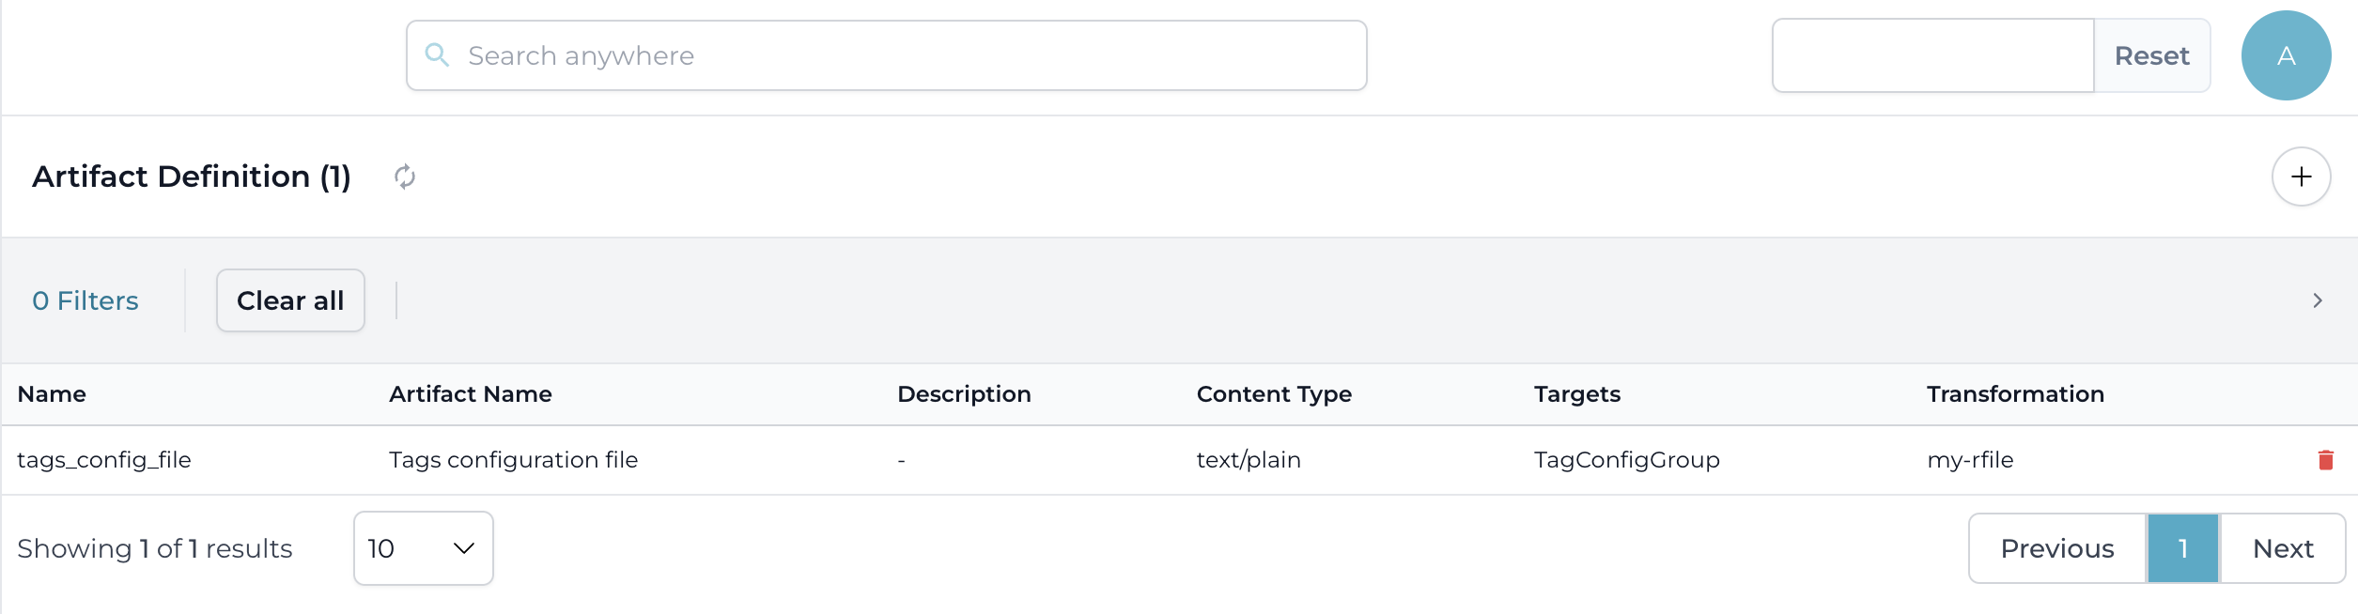Open the user avatar menu
This screenshot has height=614, width=2358.
(2286, 55)
